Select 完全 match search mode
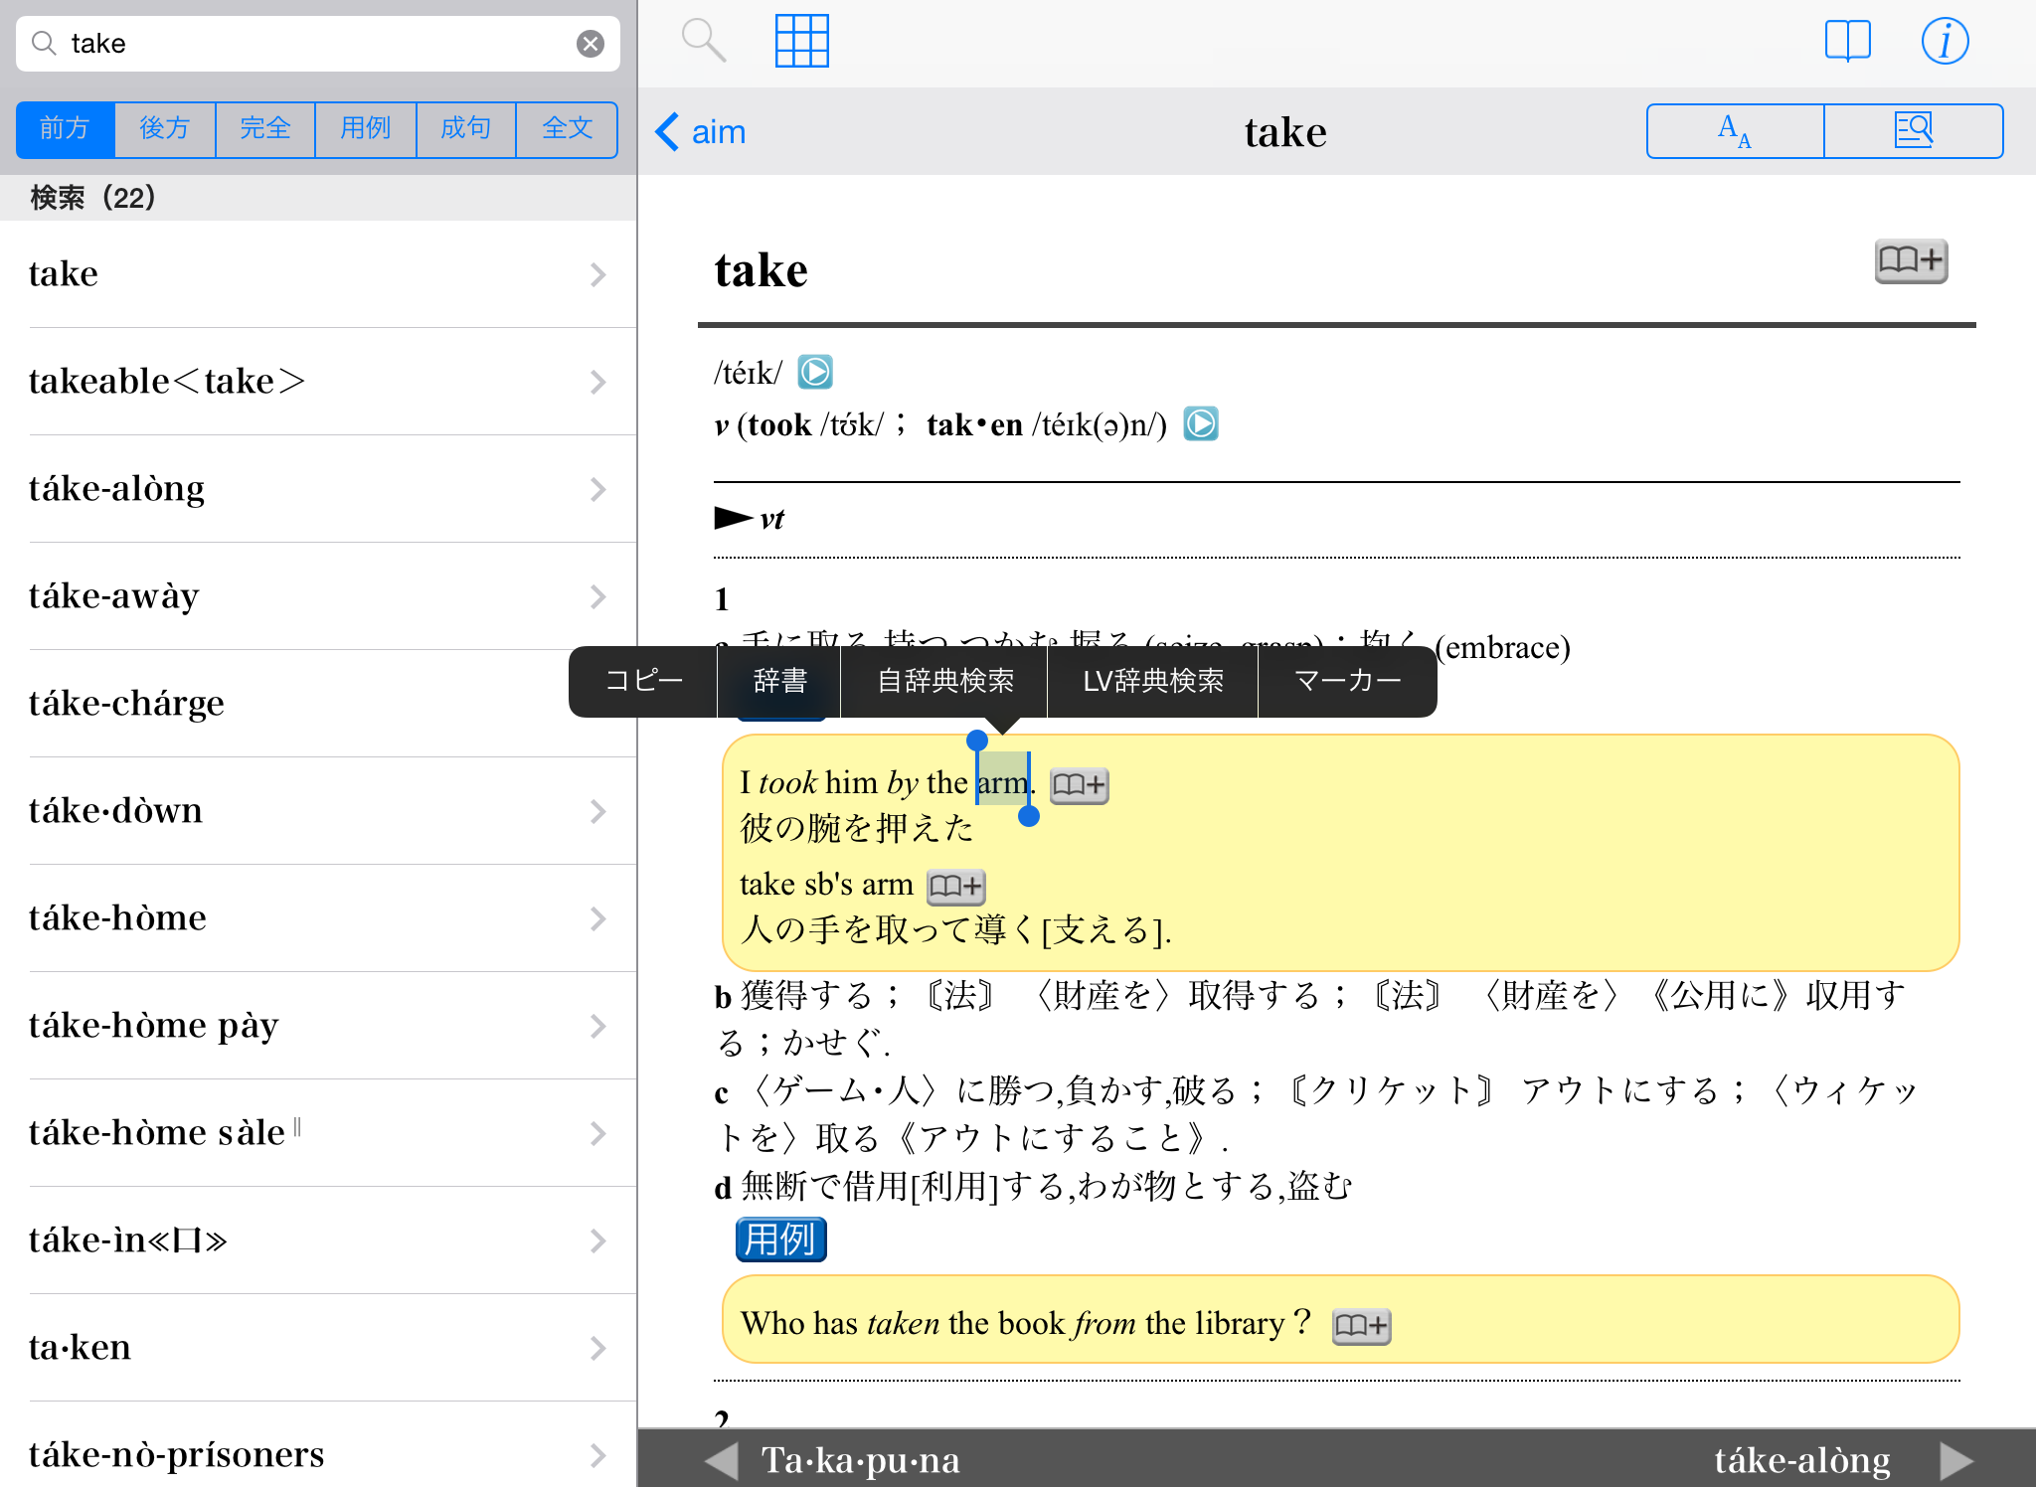The image size is (2036, 1487). pyautogui.click(x=265, y=129)
